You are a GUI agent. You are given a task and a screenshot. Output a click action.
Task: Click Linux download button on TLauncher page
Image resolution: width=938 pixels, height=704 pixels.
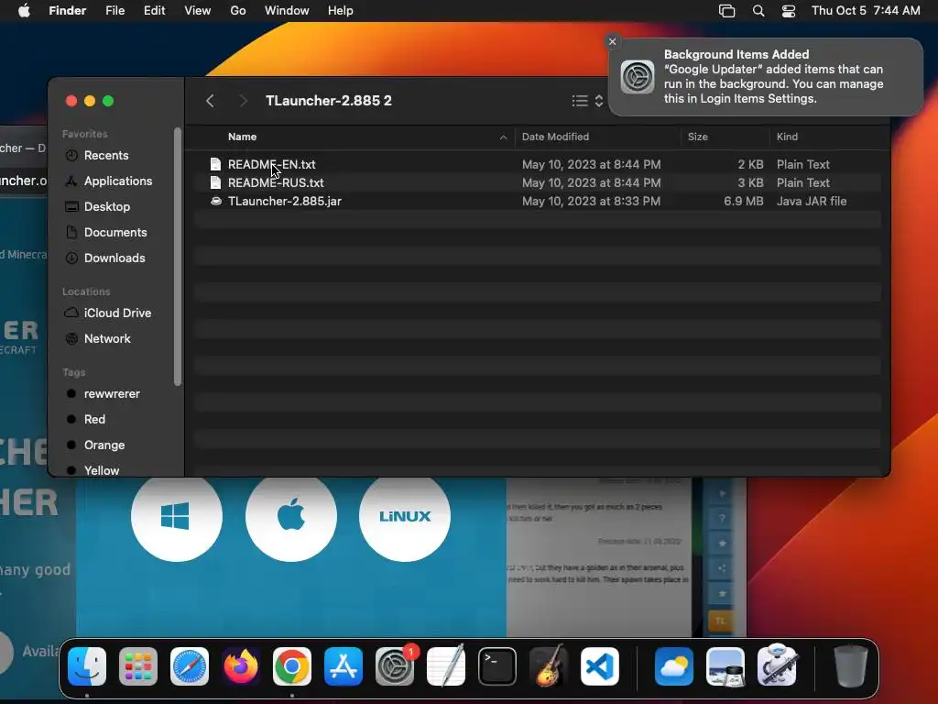point(404,516)
